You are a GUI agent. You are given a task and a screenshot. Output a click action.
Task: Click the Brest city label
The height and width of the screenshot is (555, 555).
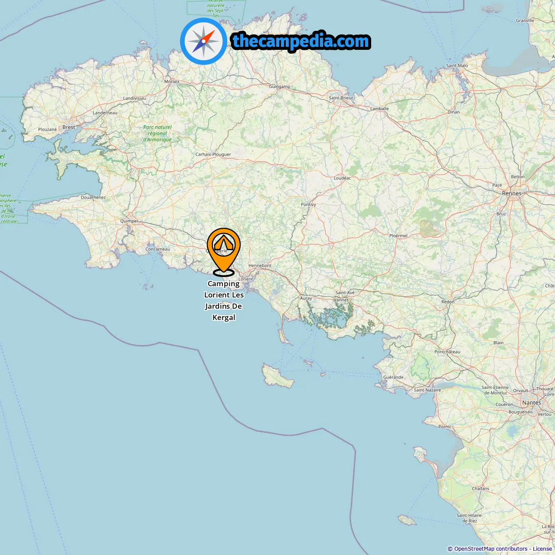click(x=69, y=127)
